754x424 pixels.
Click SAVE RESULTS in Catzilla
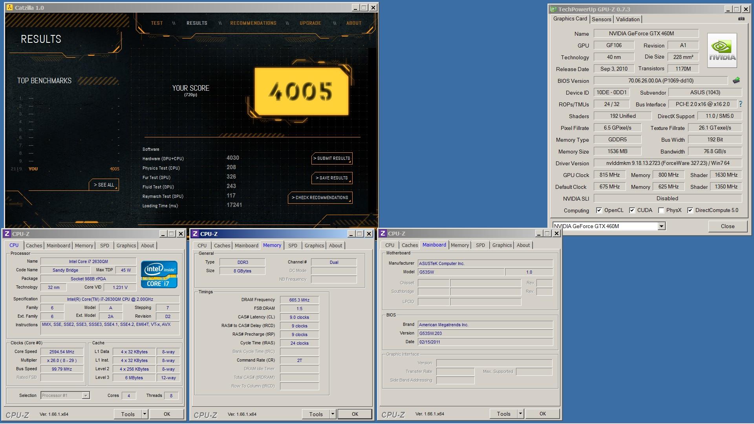point(332,178)
